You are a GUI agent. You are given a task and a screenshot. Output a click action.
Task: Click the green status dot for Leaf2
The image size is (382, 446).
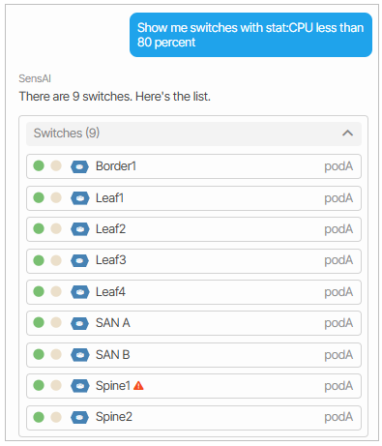pos(39,228)
